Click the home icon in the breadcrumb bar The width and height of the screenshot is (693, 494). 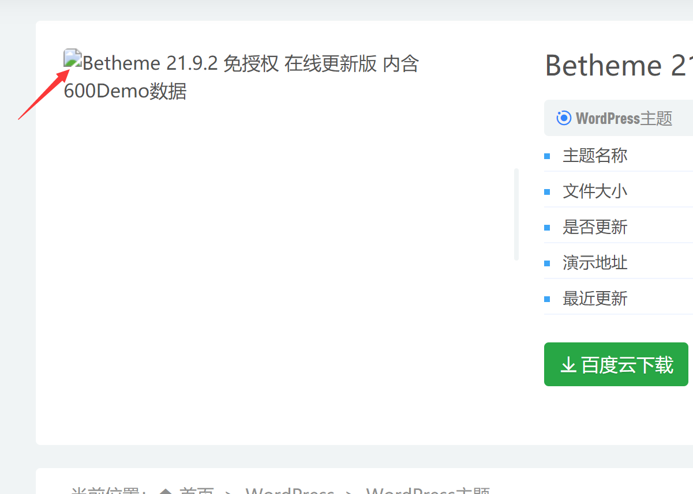pos(166,491)
